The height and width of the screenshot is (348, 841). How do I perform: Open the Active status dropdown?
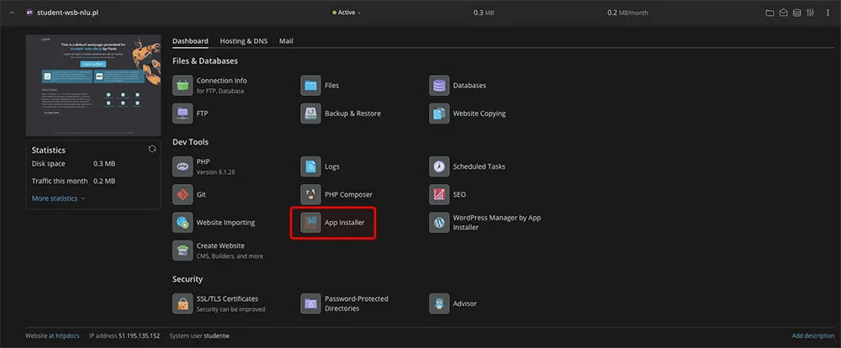[x=346, y=13]
